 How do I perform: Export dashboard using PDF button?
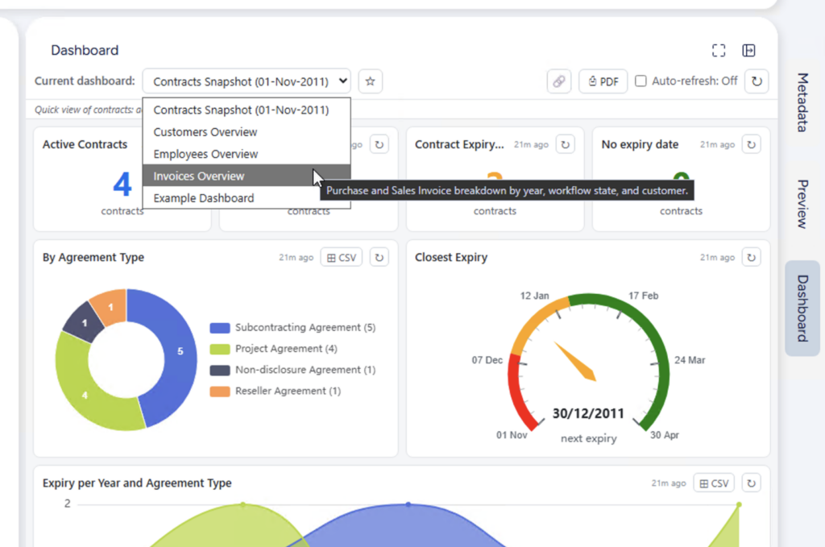[x=603, y=81]
